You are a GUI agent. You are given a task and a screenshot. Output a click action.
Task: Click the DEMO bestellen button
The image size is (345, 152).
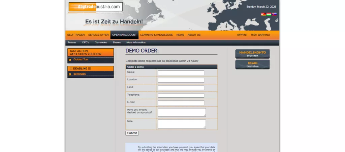coord(253,64)
